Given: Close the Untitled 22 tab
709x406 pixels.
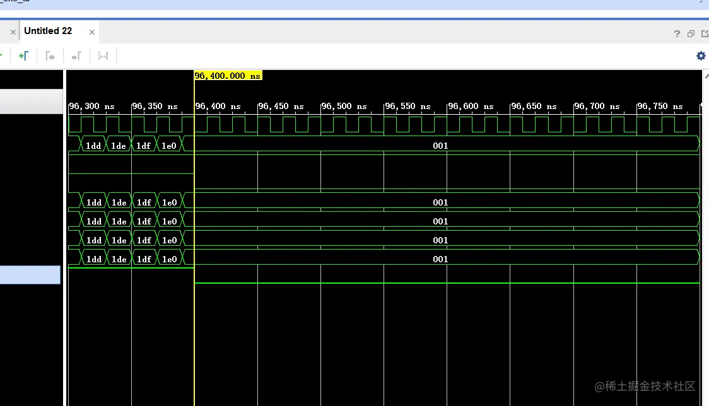Looking at the screenshot, I should pos(92,32).
